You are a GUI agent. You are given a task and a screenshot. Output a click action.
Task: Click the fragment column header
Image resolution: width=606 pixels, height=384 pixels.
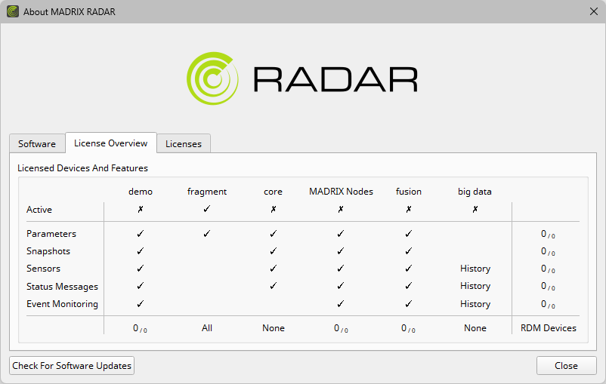click(207, 192)
